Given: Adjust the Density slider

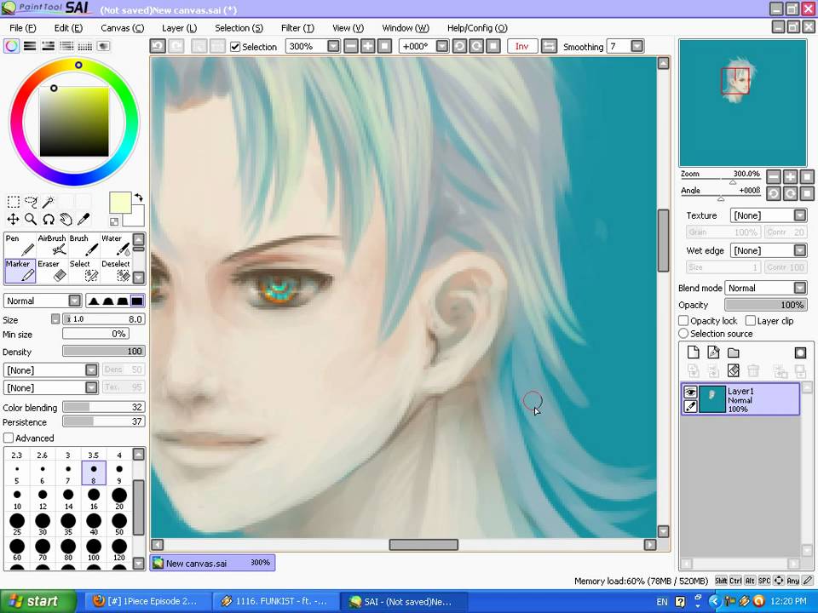Looking at the screenshot, I should tap(103, 352).
